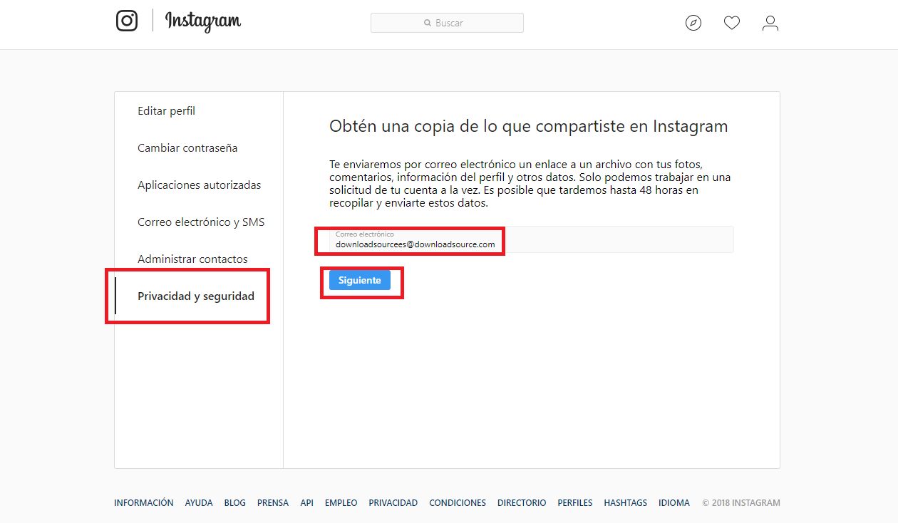898x523 pixels.
Task: Open the API footer link
Action: (306, 503)
